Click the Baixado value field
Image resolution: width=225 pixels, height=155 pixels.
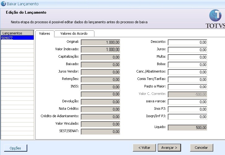pos(101,65)
